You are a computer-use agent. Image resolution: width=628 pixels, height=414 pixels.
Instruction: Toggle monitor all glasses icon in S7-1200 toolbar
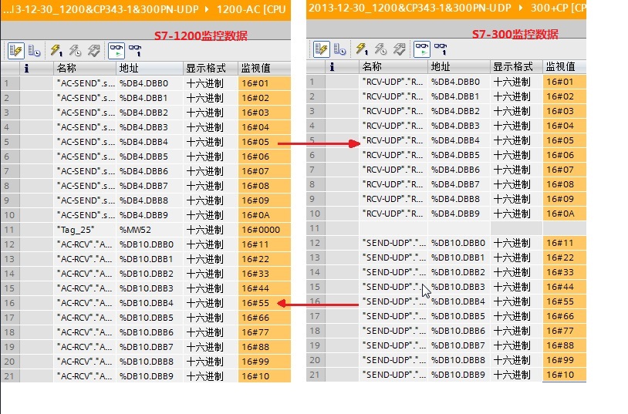tap(116, 51)
